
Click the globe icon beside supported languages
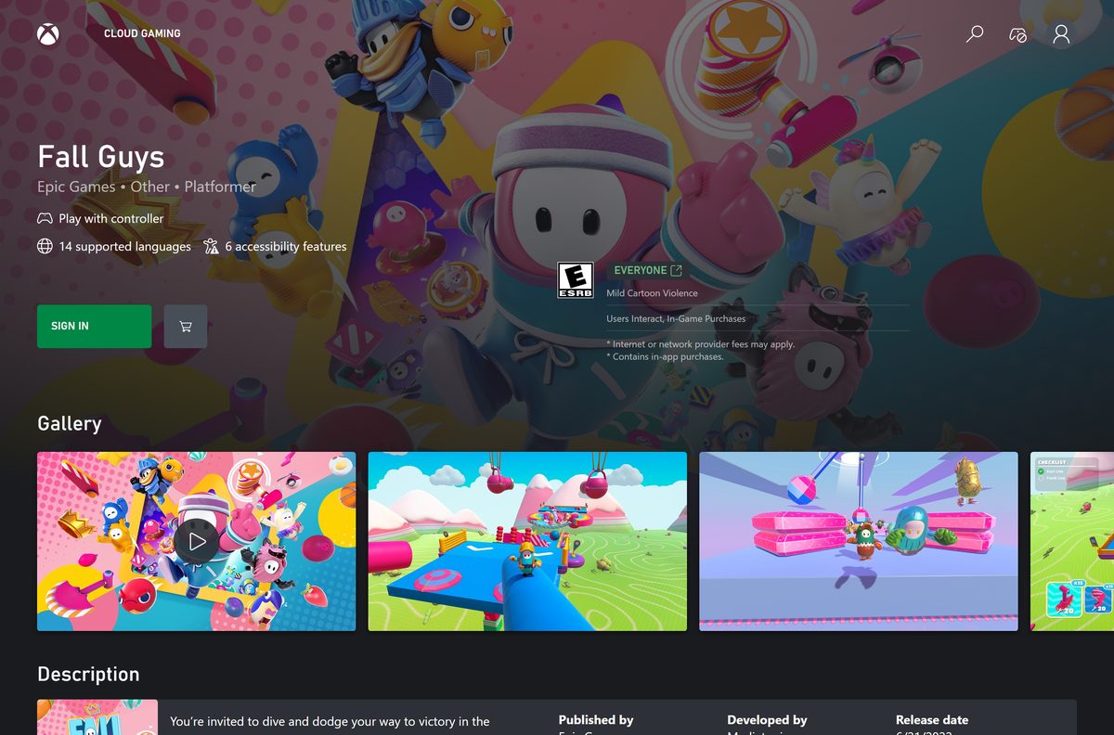pyautogui.click(x=45, y=247)
